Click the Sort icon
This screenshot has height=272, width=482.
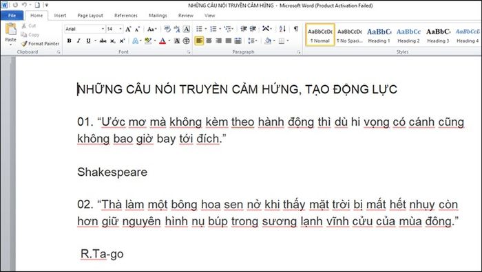[x=282, y=29]
